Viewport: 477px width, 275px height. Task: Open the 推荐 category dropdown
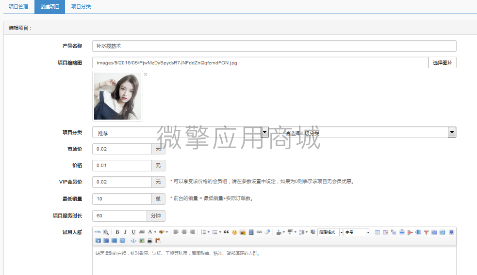(181, 132)
